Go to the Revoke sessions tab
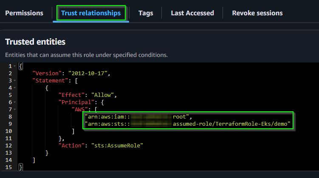Image resolution: width=319 pixels, height=178 pixels. coord(257,13)
